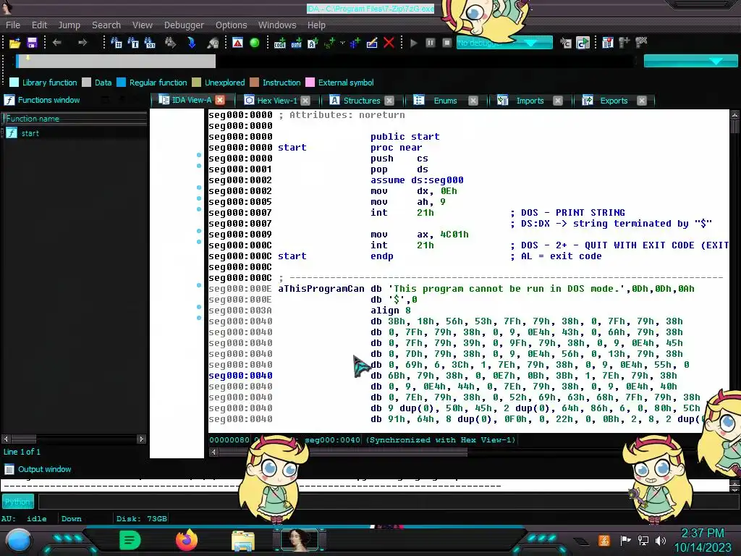
Task: Open File Explorer from the taskbar
Action: point(243,541)
